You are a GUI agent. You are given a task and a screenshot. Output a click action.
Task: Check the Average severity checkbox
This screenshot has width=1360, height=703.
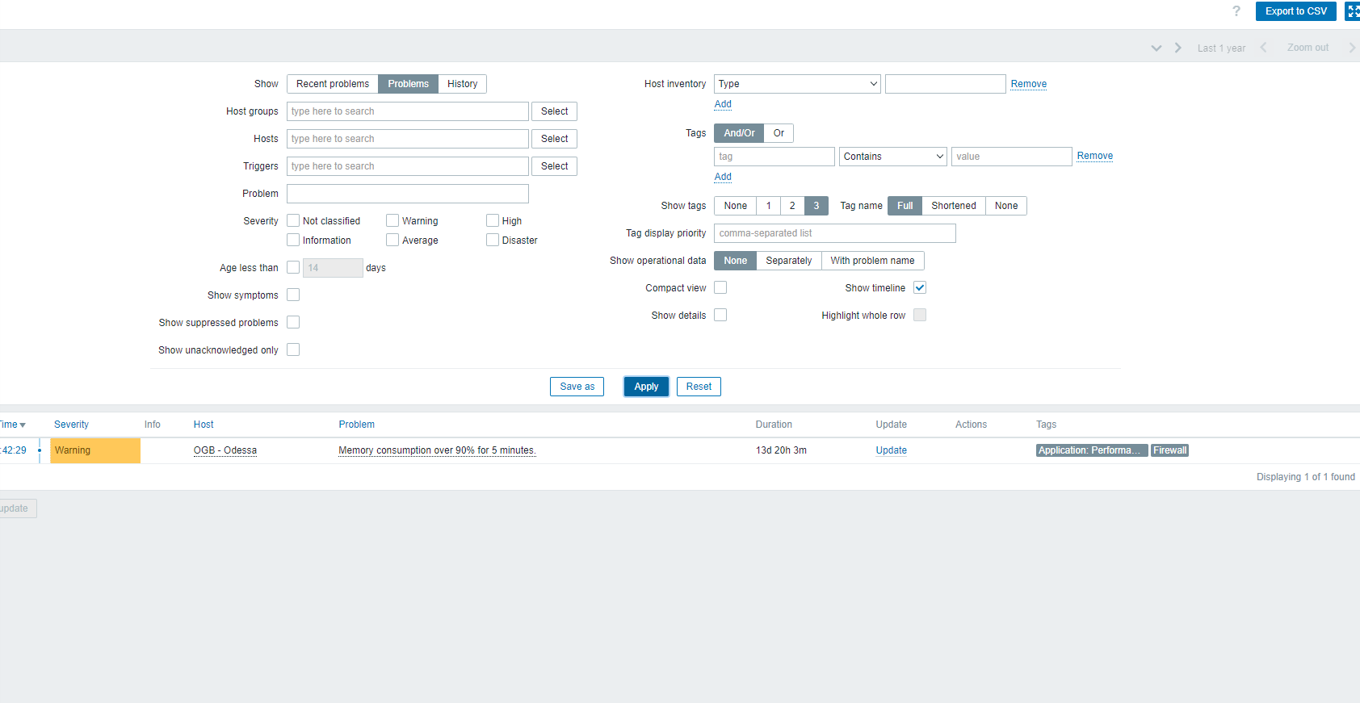pos(392,240)
